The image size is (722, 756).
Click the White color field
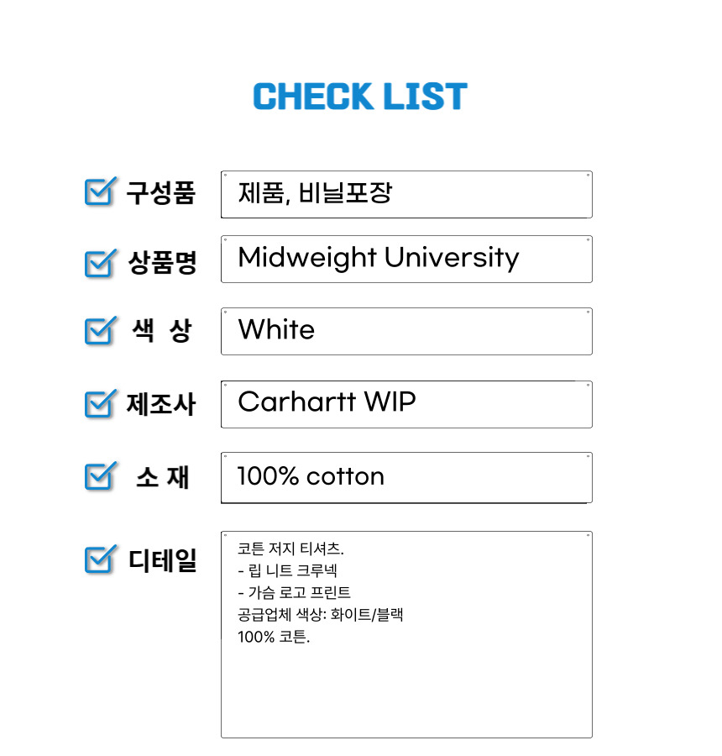(406, 331)
